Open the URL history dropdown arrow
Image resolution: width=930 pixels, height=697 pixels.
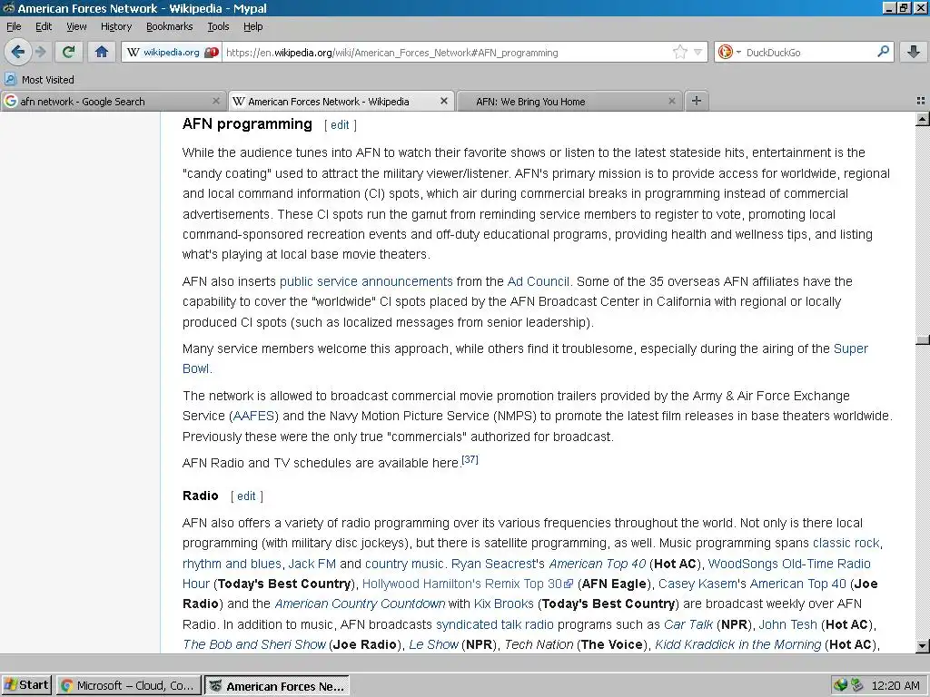click(x=698, y=52)
